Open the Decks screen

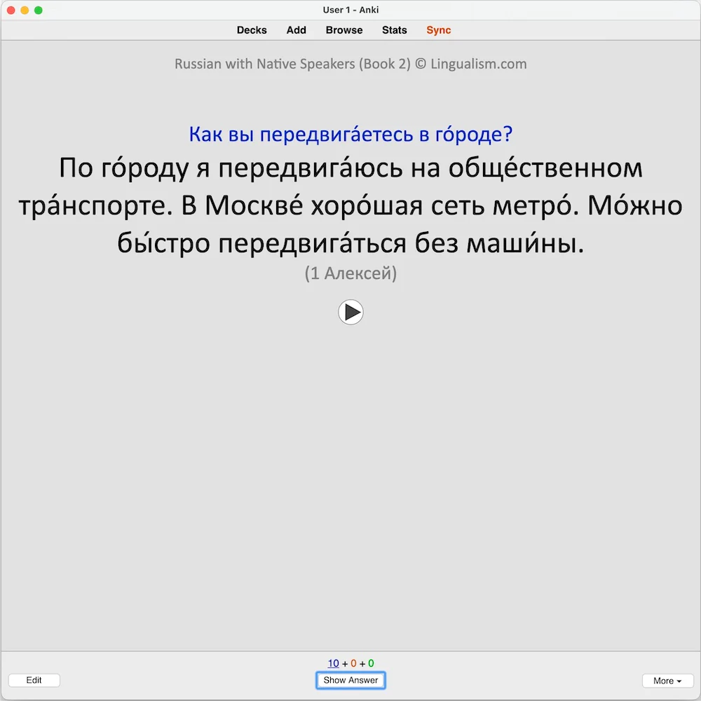252,30
